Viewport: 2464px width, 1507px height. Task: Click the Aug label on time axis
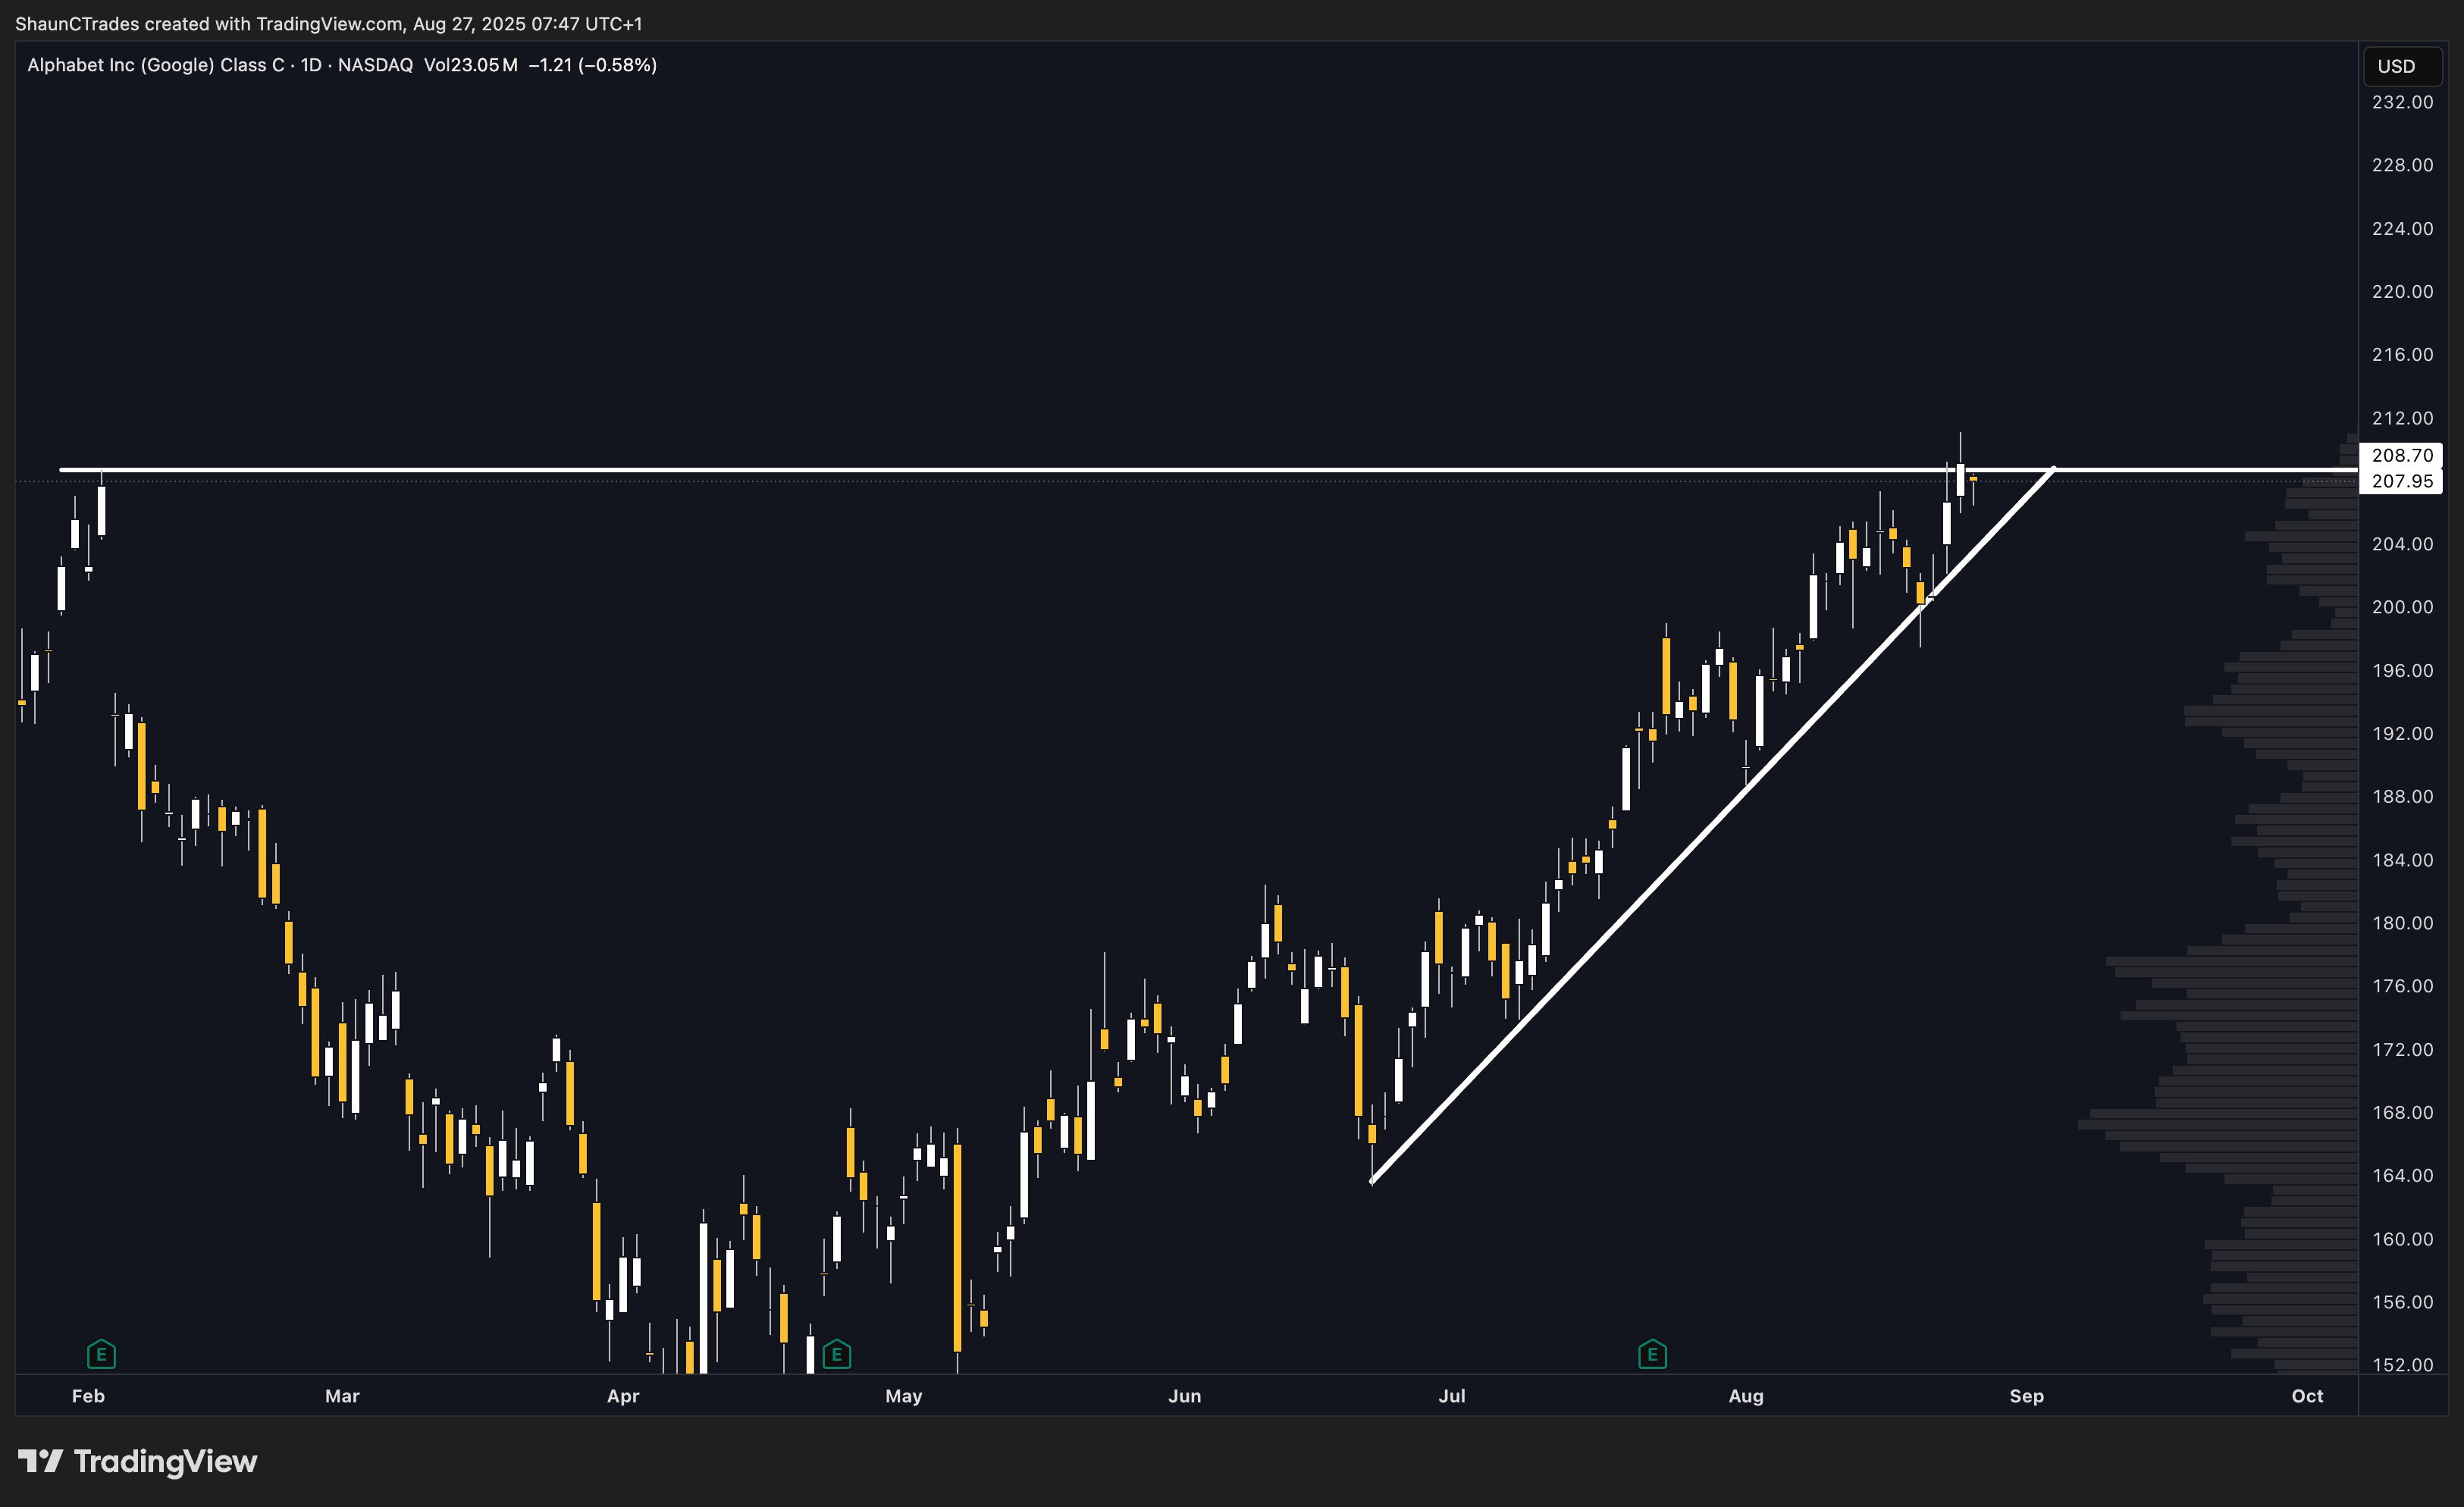click(1746, 1396)
